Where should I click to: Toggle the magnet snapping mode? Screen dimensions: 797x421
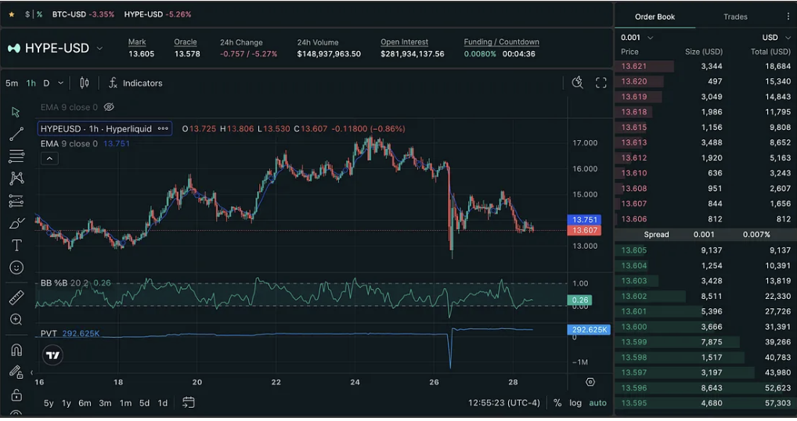click(x=16, y=350)
